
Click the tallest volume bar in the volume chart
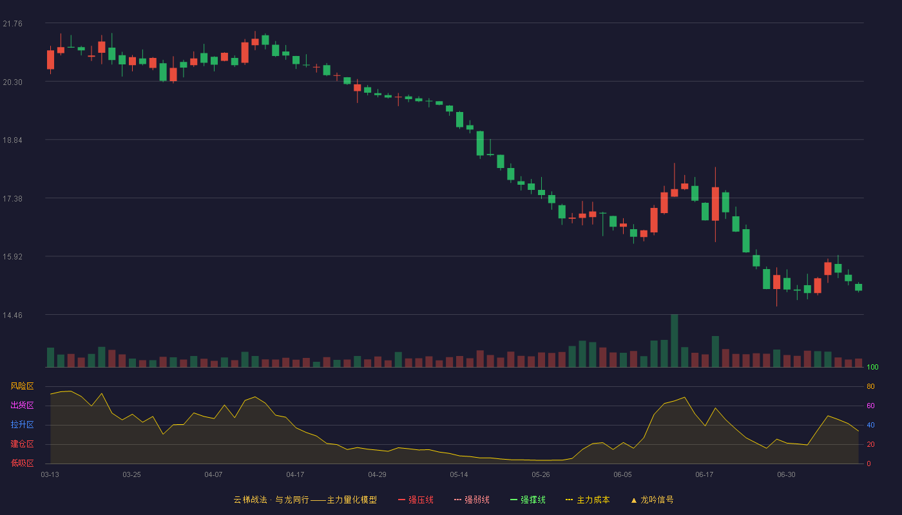point(675,341)
